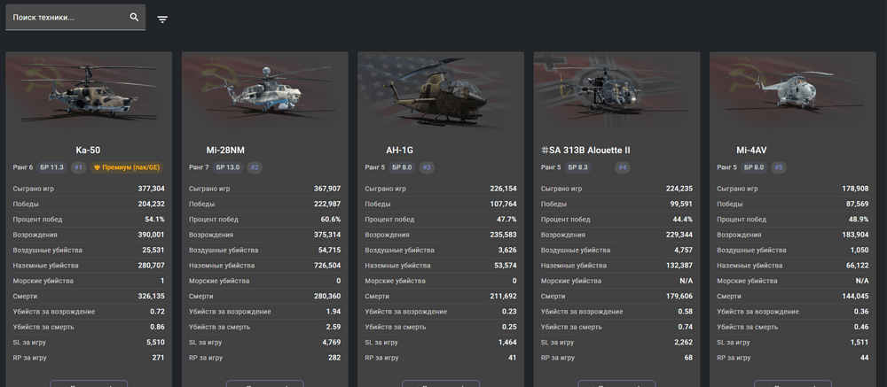Select the Mi-4AV card title
Screen dimensions: 887x387
pyautogui.click(x=752, y=151)
